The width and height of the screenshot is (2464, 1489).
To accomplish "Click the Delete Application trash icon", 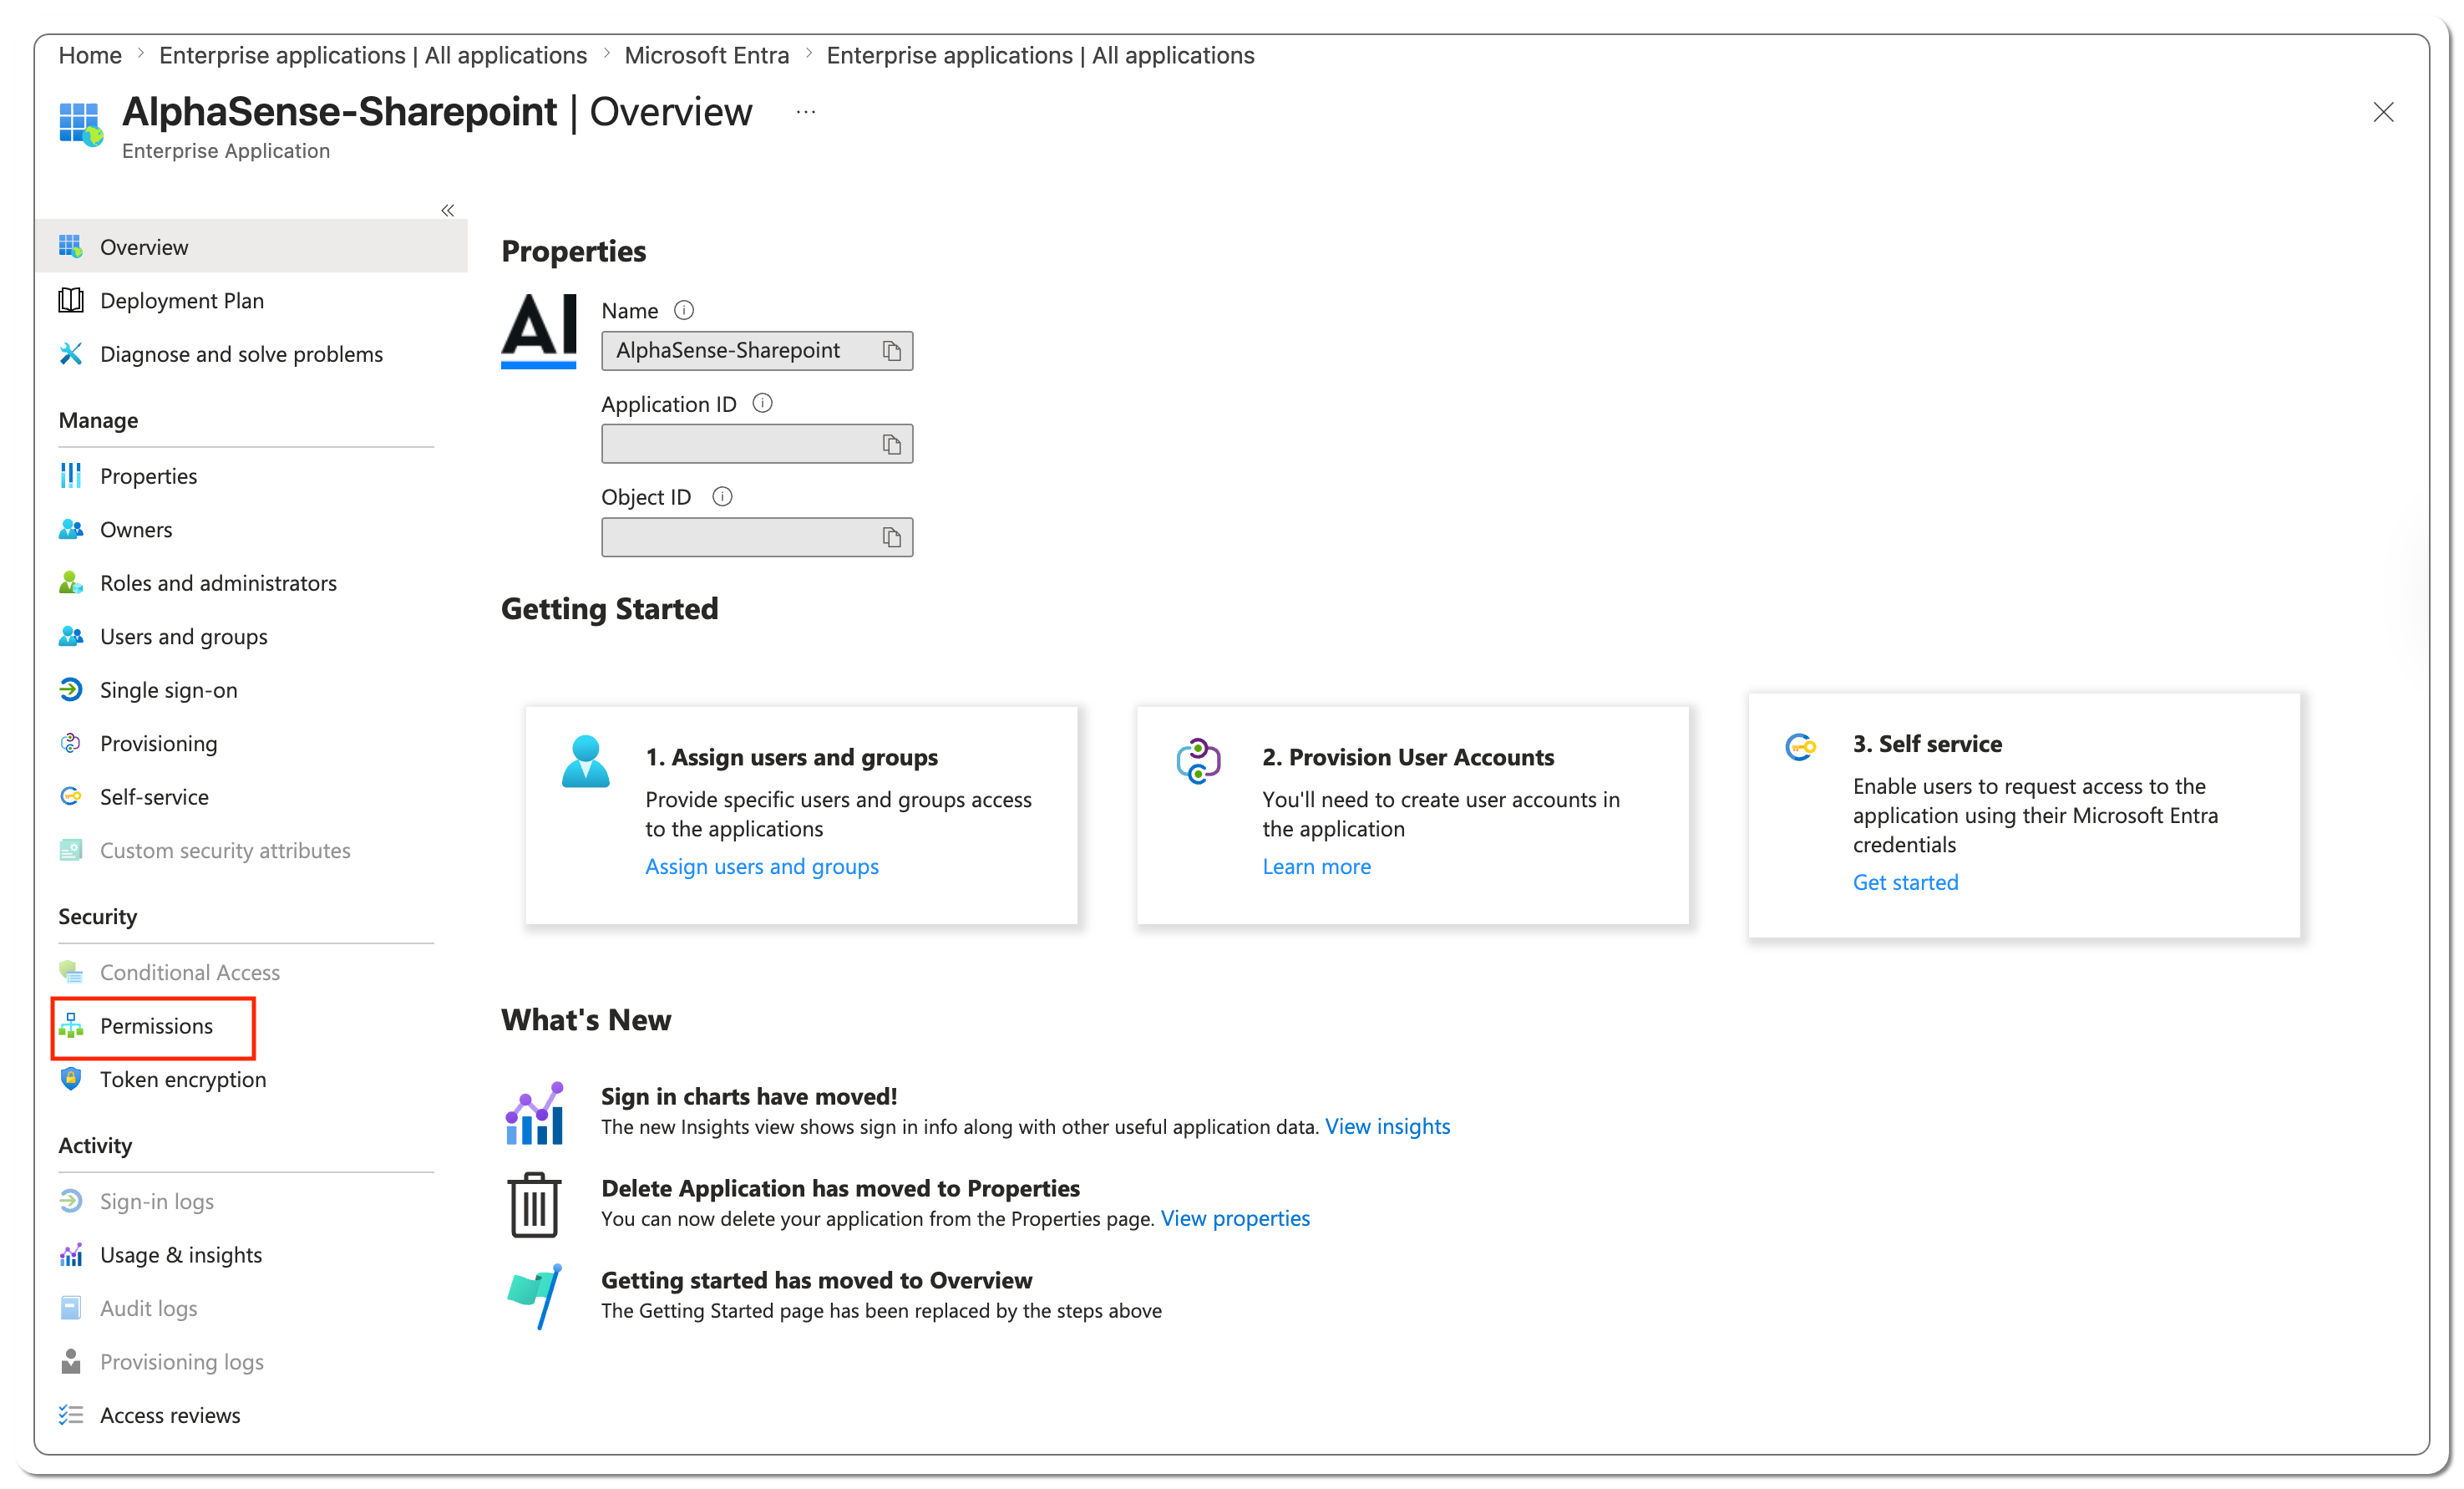I will [535, 1206].
